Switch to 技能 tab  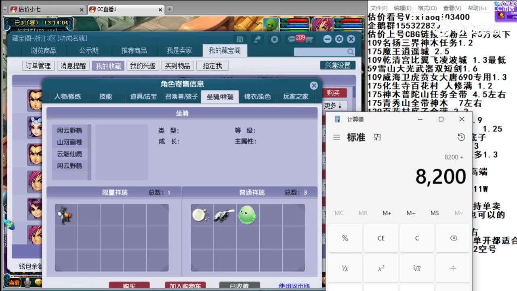106,97
